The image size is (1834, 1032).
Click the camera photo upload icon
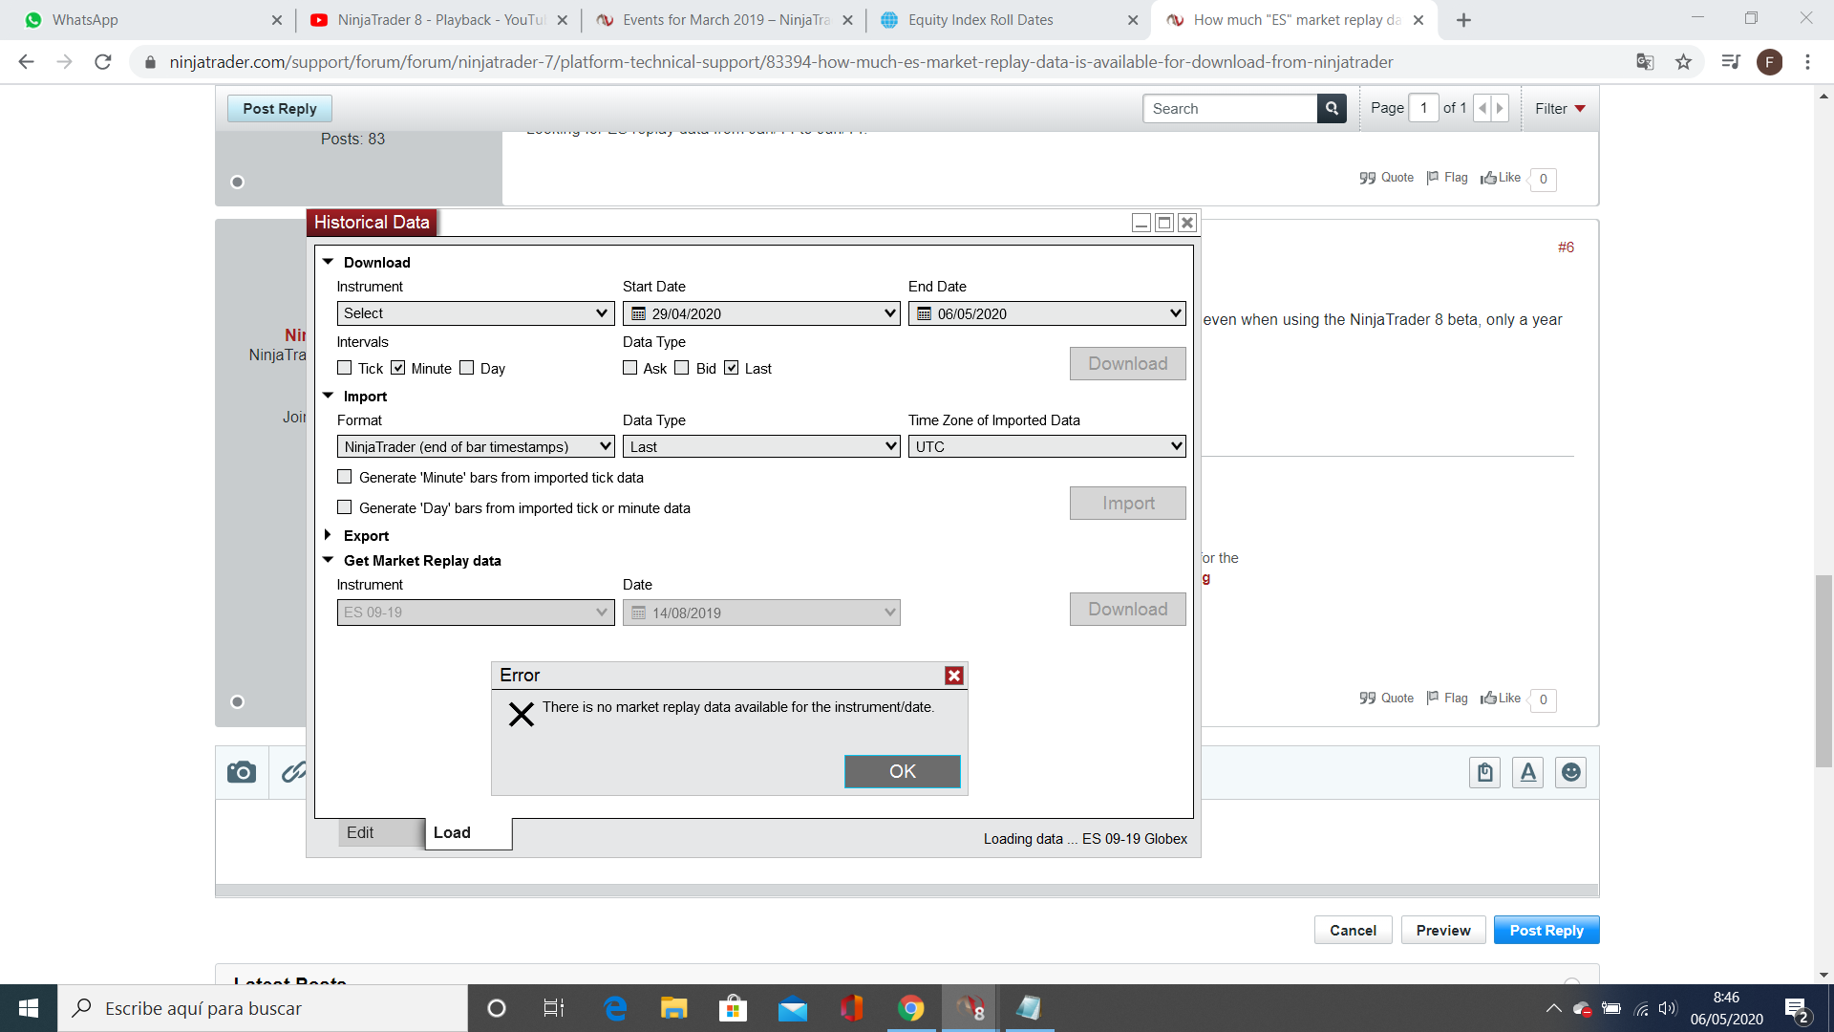coord(242,772)
